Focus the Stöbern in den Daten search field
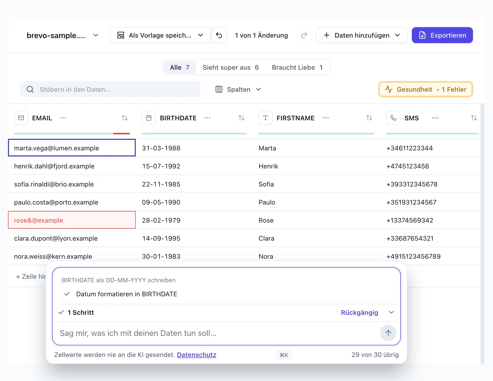The height and width of the screenshot is (381, 493). (110, 89)
